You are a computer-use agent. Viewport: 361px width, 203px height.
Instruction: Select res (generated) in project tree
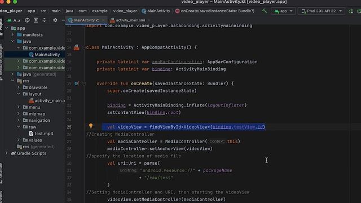[x=36, y=147]
